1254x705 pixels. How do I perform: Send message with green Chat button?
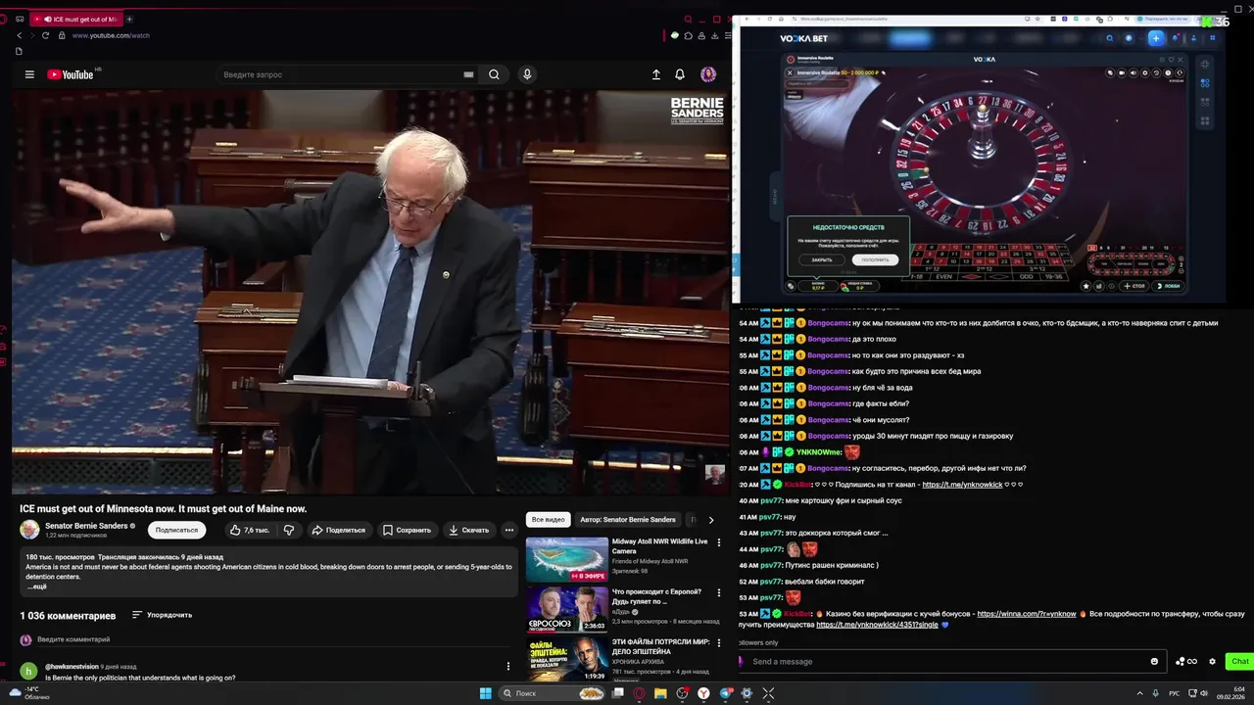point(1239,661)
